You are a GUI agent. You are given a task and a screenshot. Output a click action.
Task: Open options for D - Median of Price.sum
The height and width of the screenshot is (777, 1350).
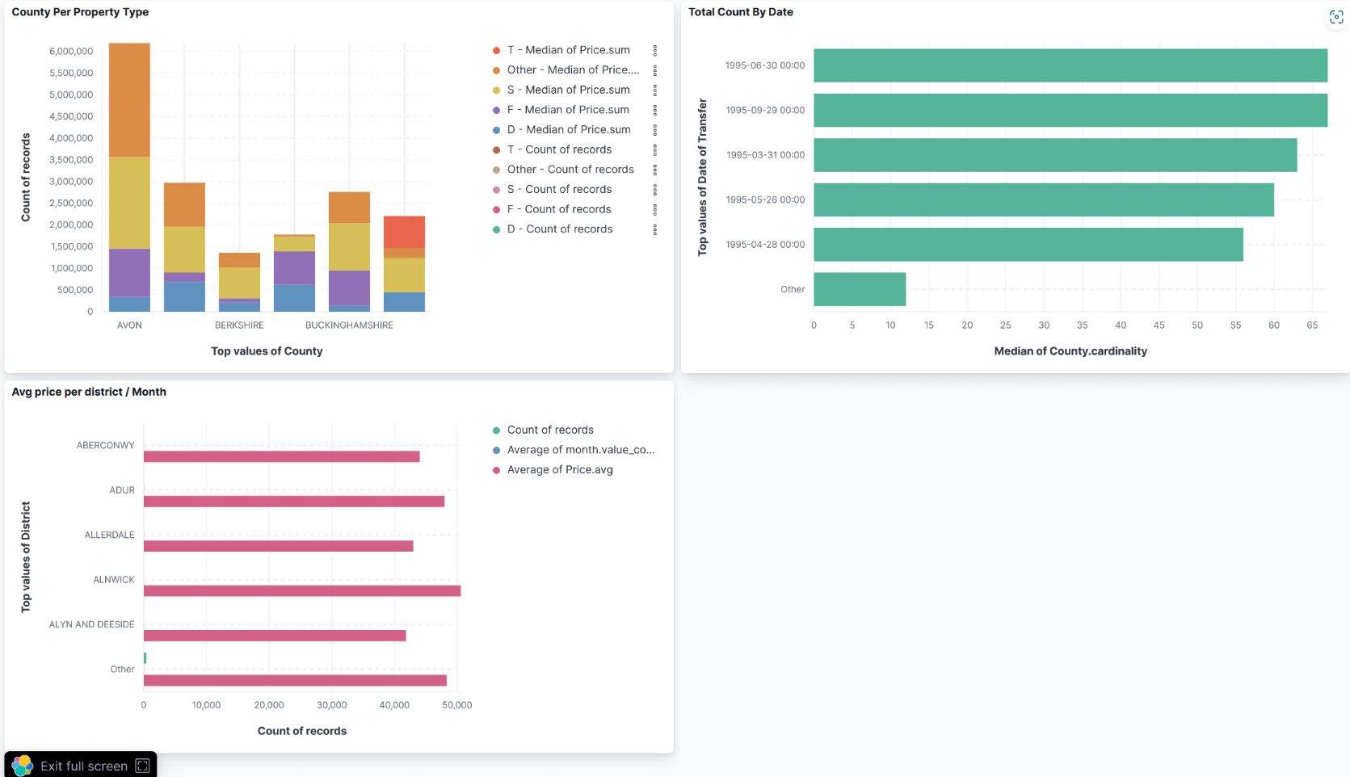654,130
